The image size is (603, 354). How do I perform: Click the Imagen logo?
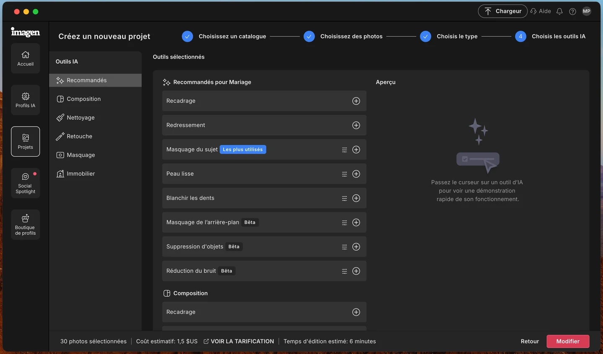coord(26,32)
